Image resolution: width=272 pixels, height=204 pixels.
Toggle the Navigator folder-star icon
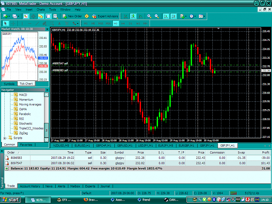40,16
